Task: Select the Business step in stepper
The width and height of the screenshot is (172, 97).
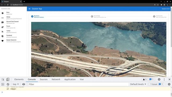Action: click(37, 16)
